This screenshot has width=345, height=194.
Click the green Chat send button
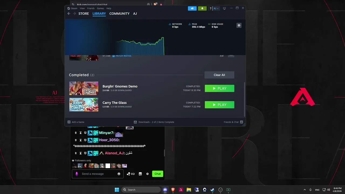tap(158, 174)
